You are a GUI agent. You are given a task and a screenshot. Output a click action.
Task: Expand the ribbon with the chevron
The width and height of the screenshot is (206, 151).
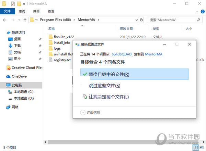click(196, 12)
